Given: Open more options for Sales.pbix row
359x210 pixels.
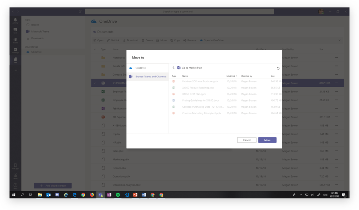Looking at the screenshot, I should pyautogui.click(x=336, y=151).
